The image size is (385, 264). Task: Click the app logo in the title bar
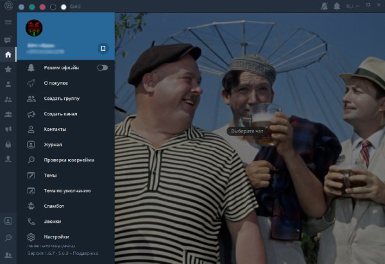pyautogui.click(x=8, y=6)
